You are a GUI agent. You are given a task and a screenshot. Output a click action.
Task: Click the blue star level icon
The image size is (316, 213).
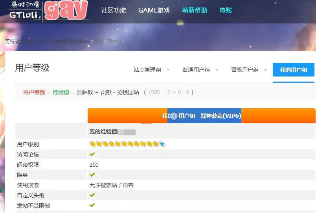[x=162, y=144]
